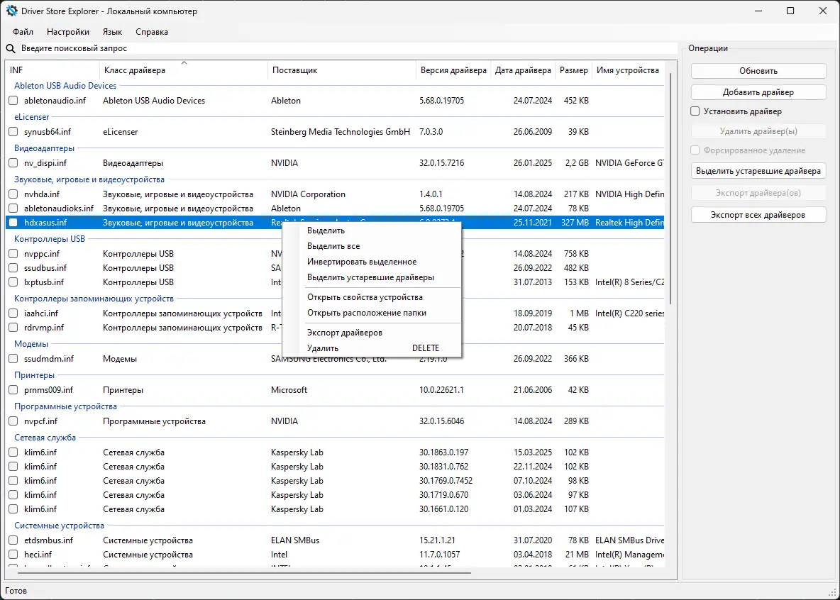The image size is (840, 600).
Task: Check the synusb64.inf row checkbox
Action: tap(13, 131)
